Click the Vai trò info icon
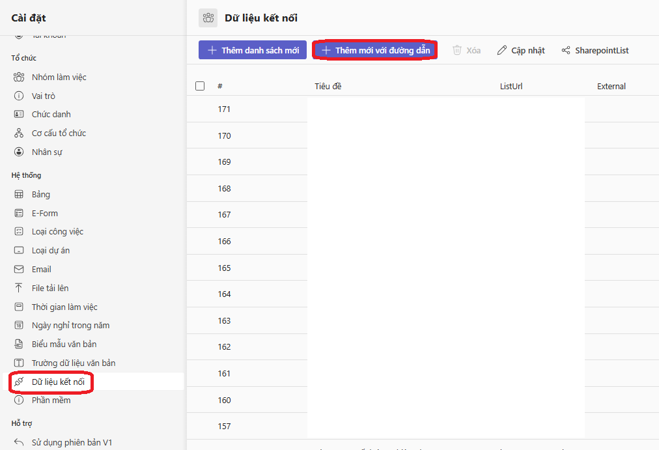The height and width of the screenshot is (450, 659). click(19, 96)
